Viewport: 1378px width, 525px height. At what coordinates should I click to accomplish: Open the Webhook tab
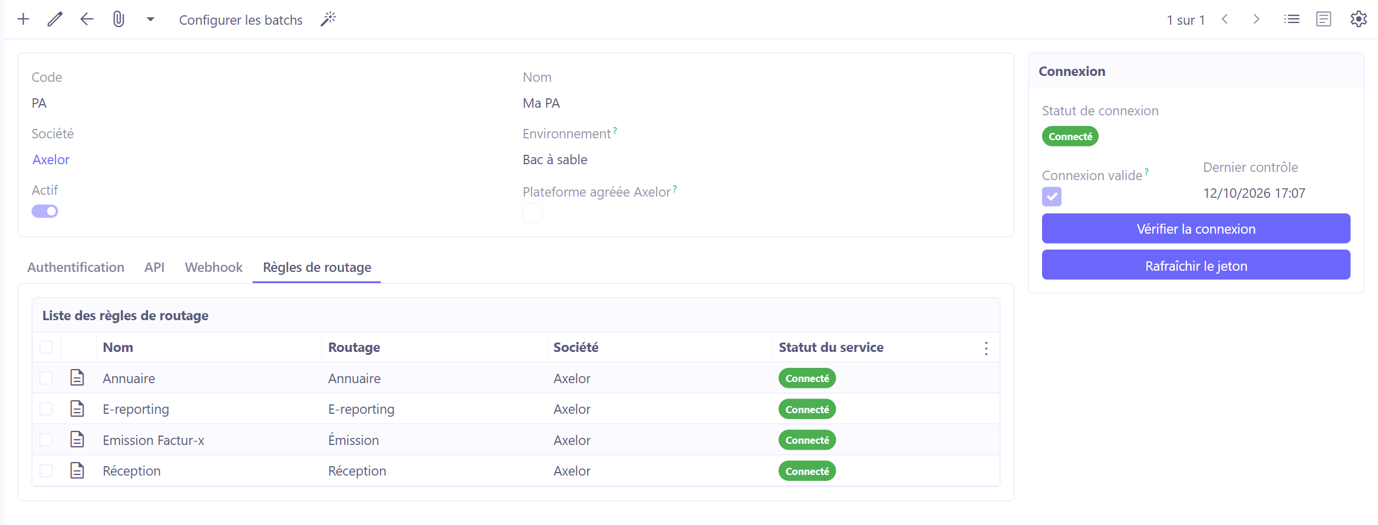[213, 267]
